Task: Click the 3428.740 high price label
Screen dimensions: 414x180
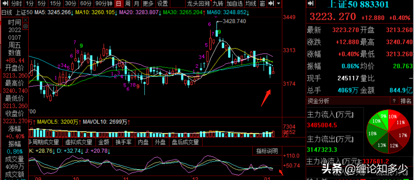Action: click(x=234, y=21)
